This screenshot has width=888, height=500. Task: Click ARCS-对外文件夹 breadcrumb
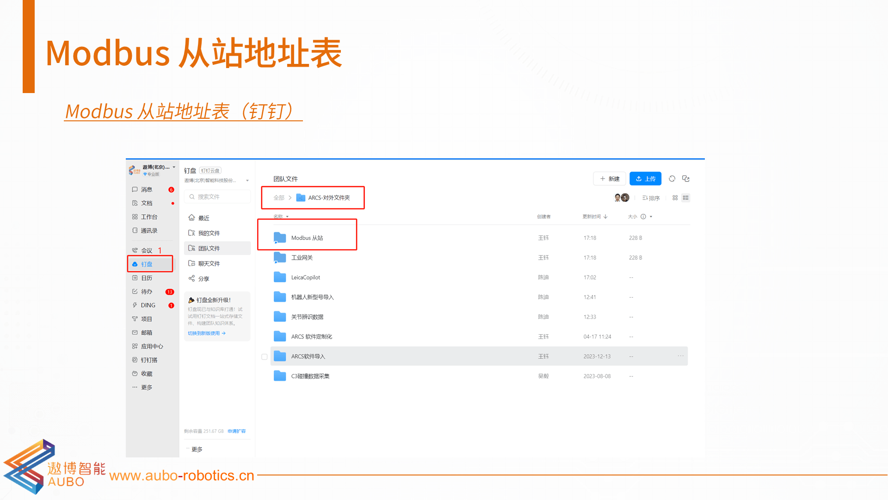point(323,198)
